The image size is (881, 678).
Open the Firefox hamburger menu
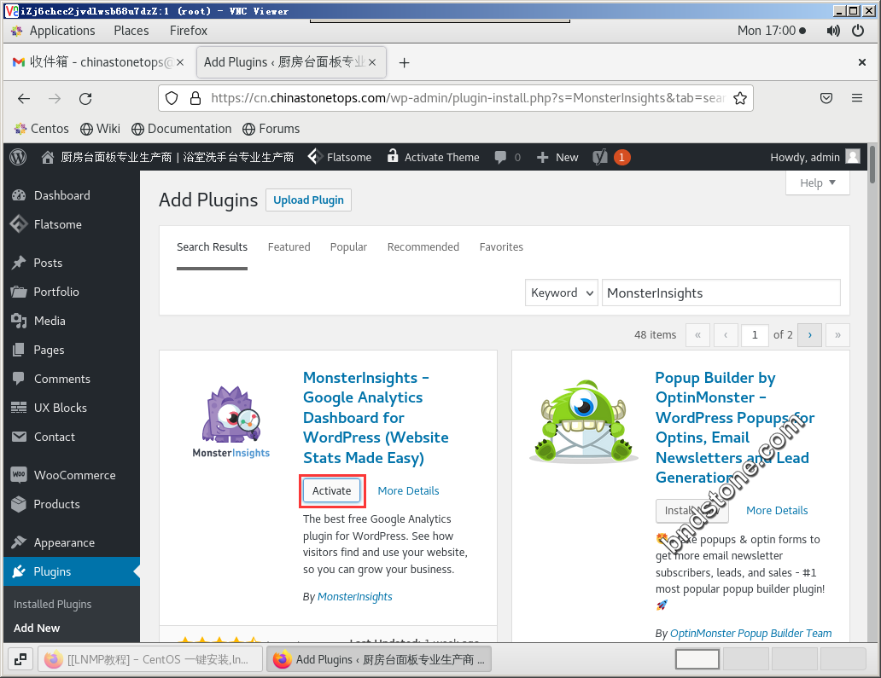[857, 98]
